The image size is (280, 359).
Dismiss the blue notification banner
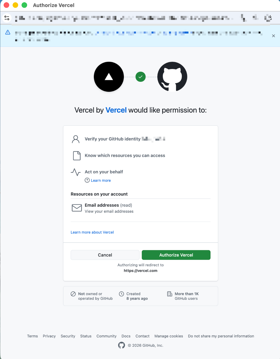[273, 36]
